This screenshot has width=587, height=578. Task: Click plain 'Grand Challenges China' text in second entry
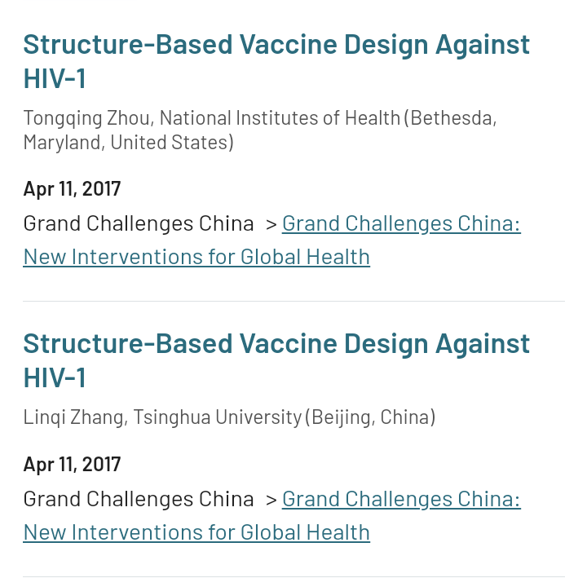click(139, 499)
